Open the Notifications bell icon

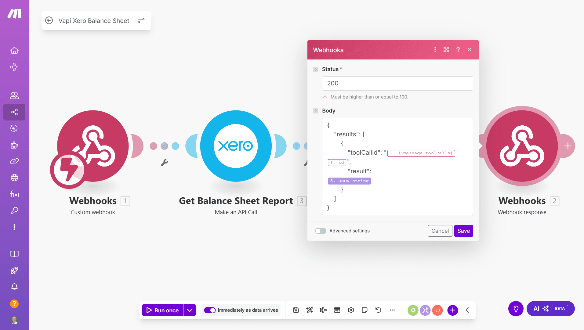(x=14, y=287)
